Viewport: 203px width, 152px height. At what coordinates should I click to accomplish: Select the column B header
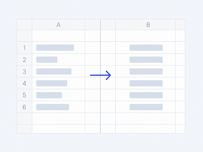point(148,25)
